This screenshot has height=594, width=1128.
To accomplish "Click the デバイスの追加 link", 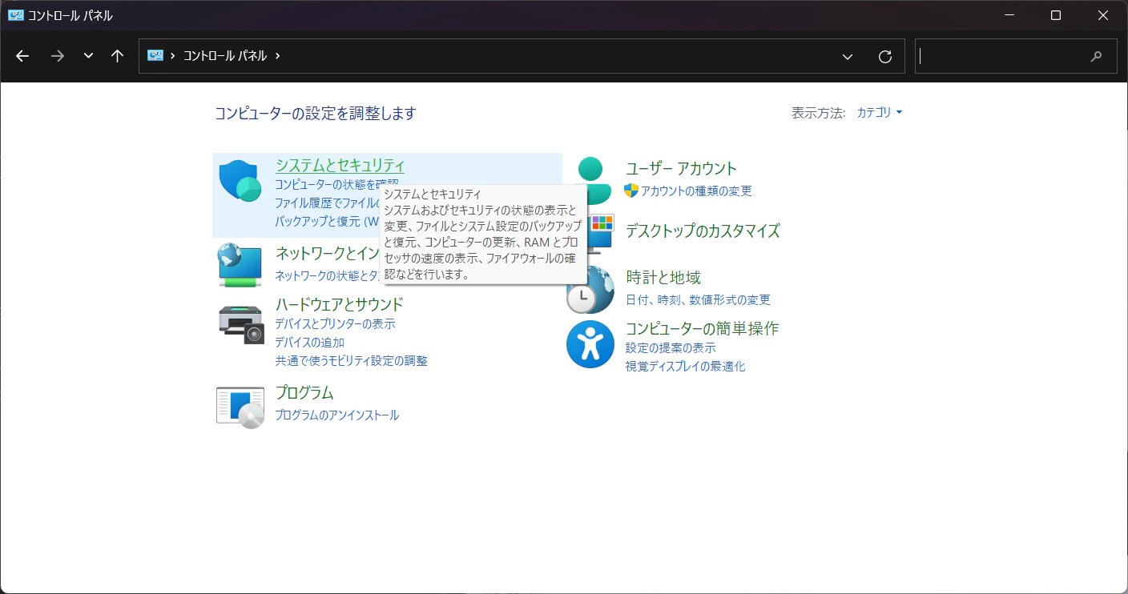I will 310,343.
